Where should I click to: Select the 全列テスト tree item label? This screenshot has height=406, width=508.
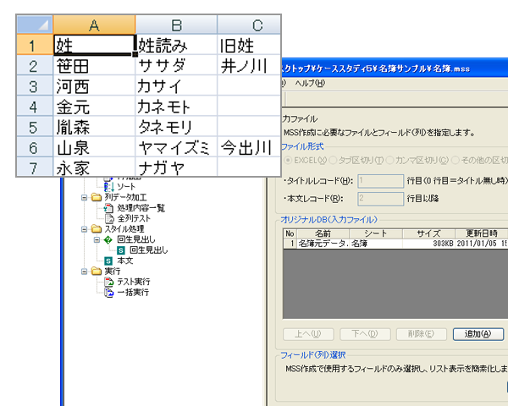click(134, 218)
